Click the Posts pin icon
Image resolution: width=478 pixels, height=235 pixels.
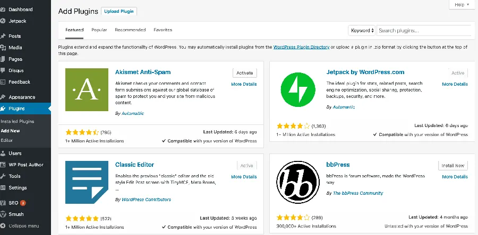(3, 36)
